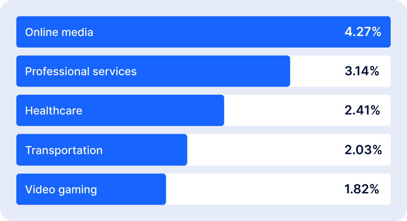Click the white unfilled part of Healthcare row
This screenshot has height=221, width=407.
(281, 111)
